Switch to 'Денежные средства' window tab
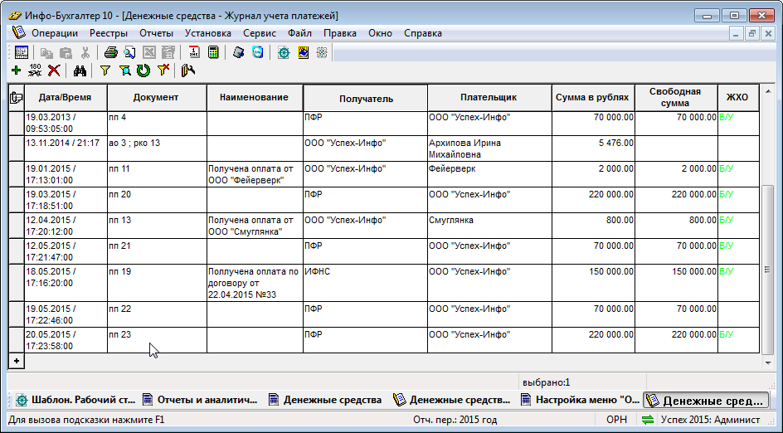The image size is (783, 433). [x=325, y=400]
